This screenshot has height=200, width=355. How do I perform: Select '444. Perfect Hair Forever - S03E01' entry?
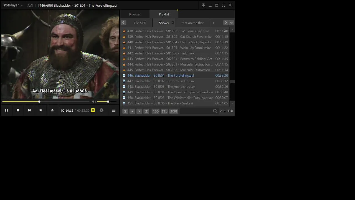pos(175,64)
